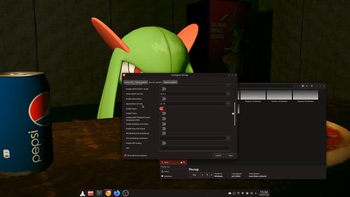This screenshot has height=197, width=350.
Task: Open the Game info tab
Action: [x=129, y=82]
